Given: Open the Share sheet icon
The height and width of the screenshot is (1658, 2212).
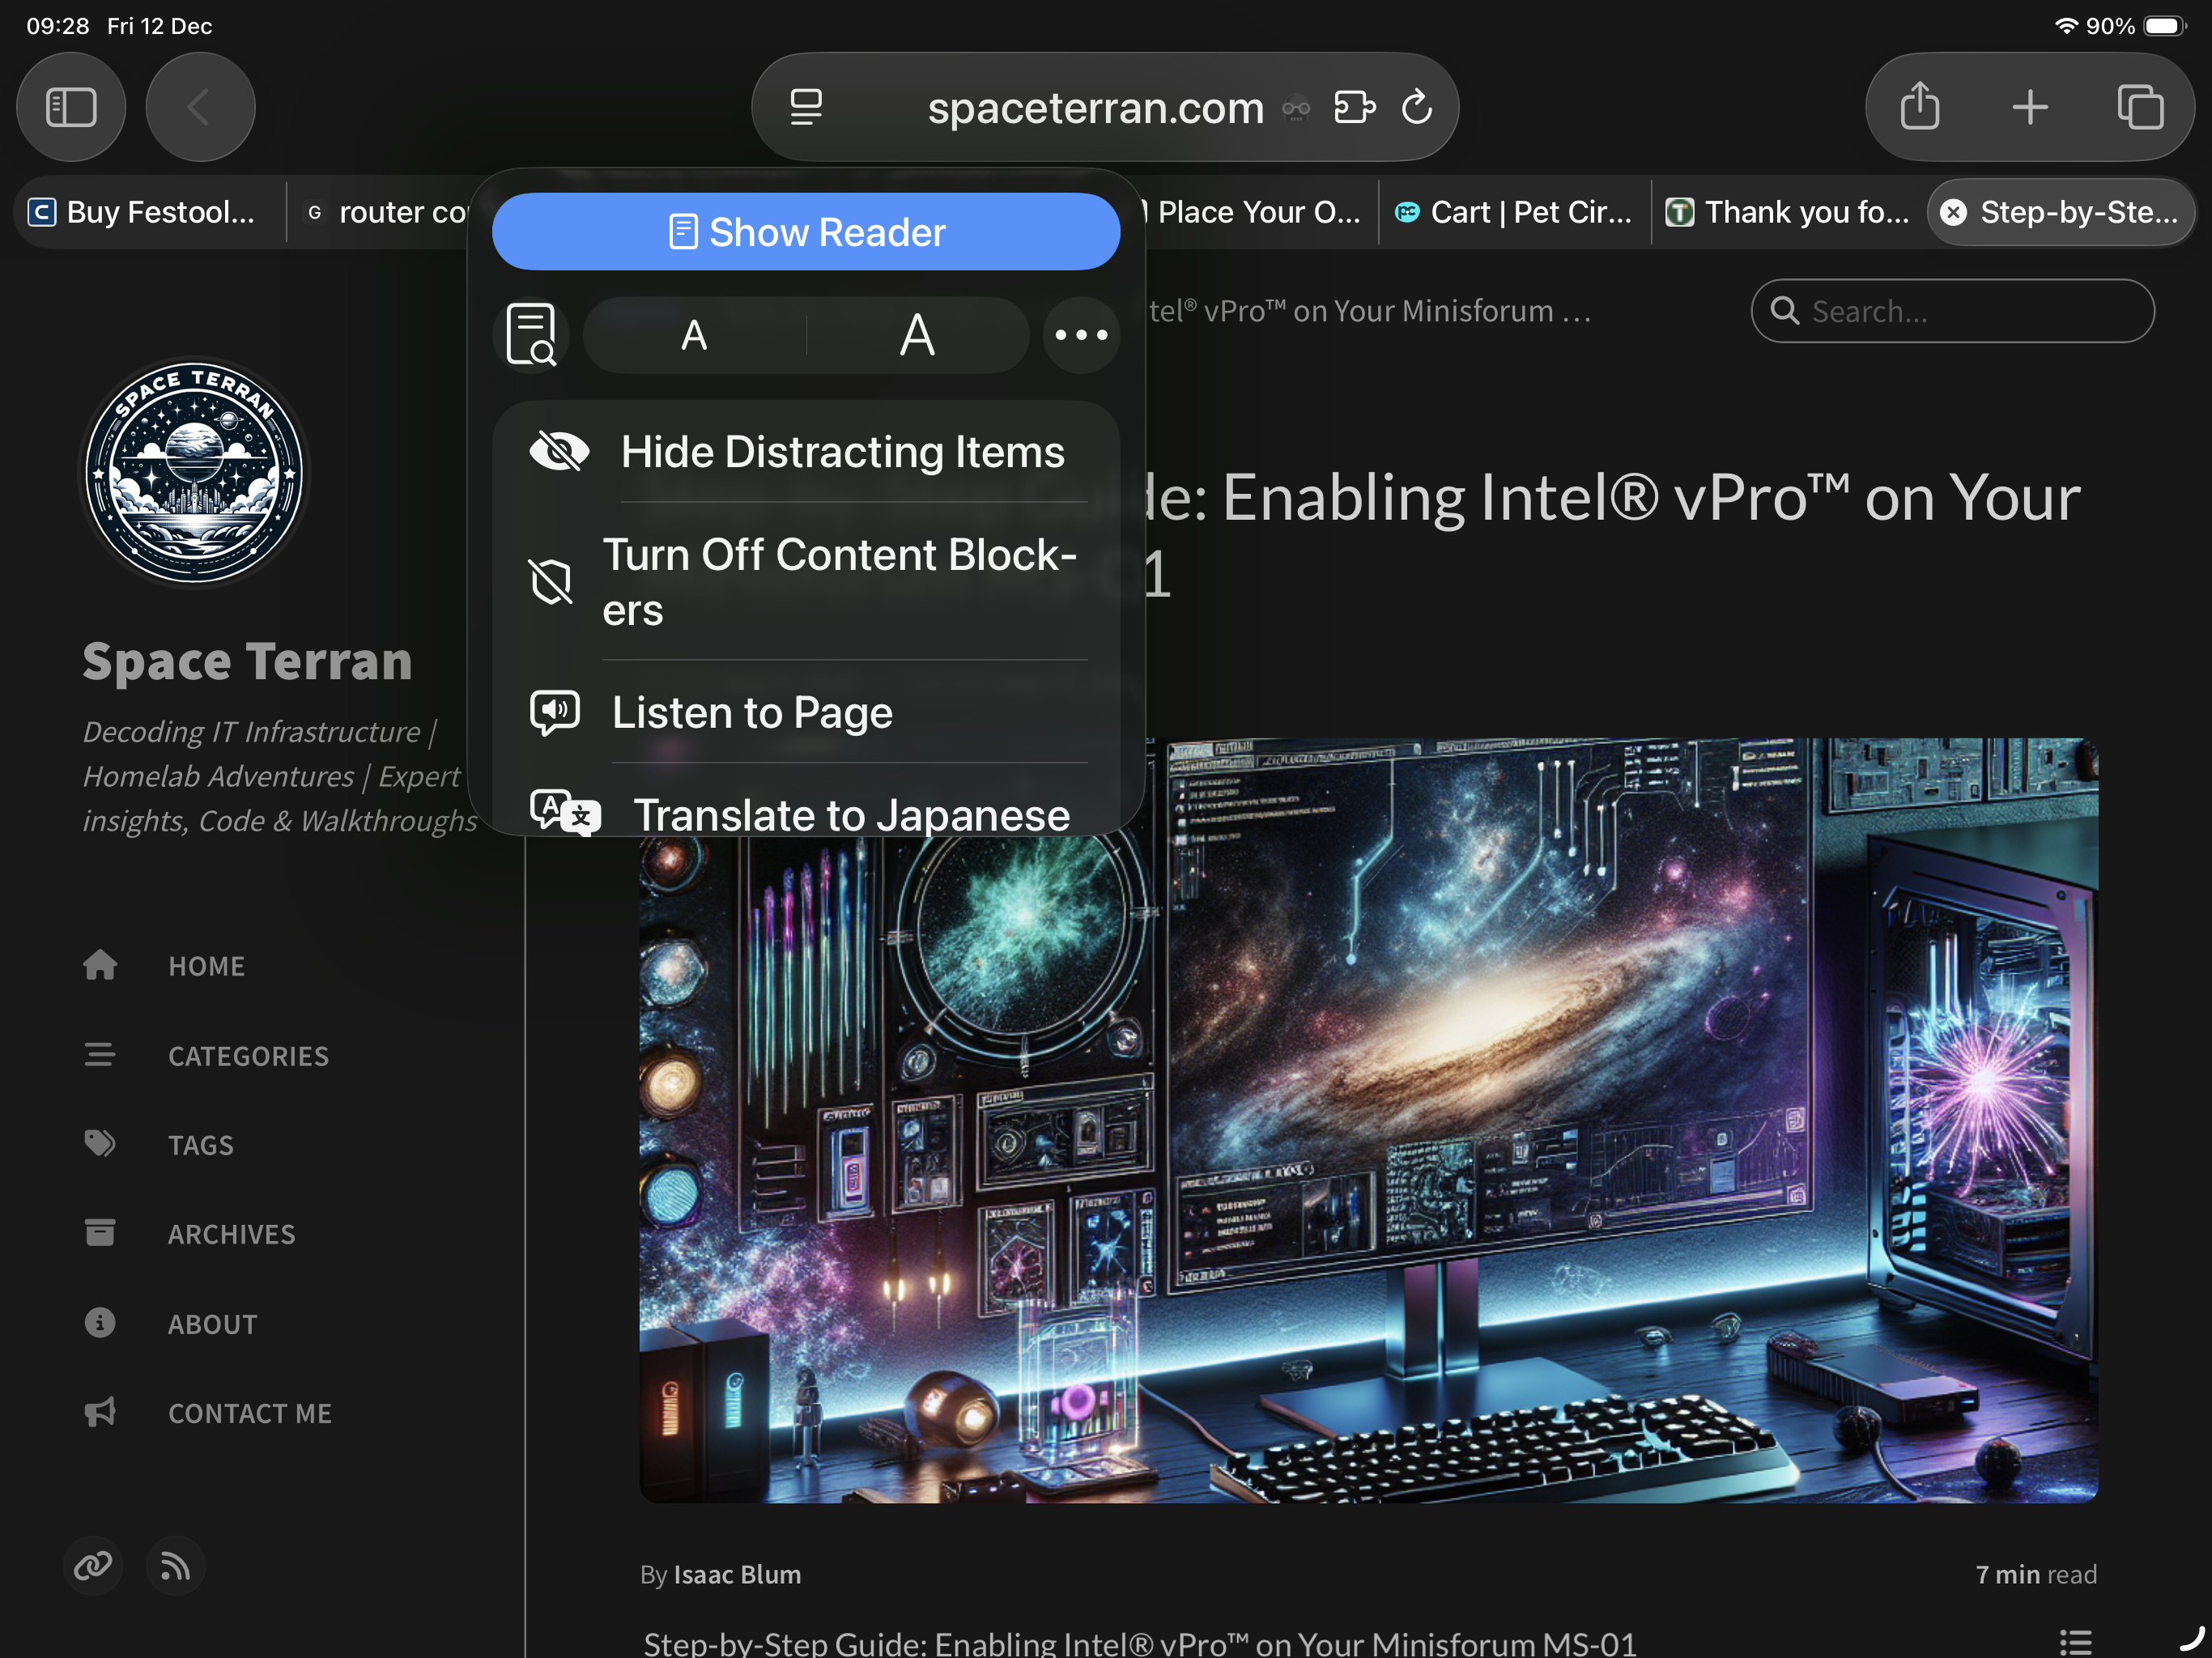Looking at the screenshot, I should (1919, 107).
